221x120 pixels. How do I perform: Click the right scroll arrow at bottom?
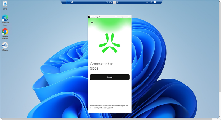[x=217, y=119]
